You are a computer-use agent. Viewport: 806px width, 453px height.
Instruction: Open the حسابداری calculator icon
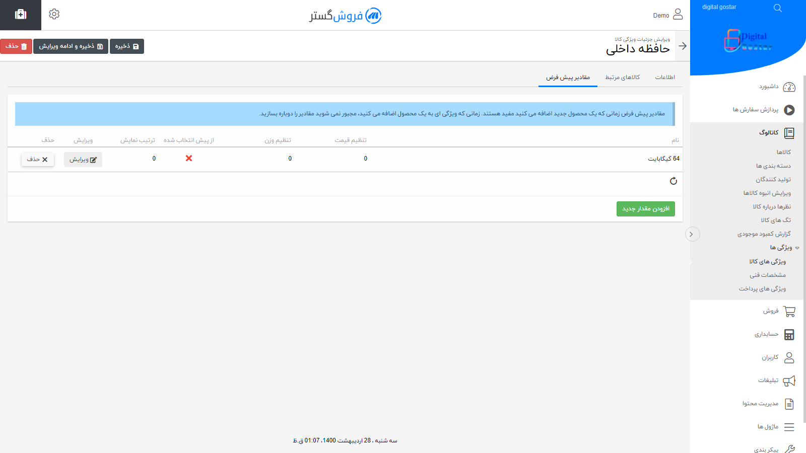click(x=789, y=334)
